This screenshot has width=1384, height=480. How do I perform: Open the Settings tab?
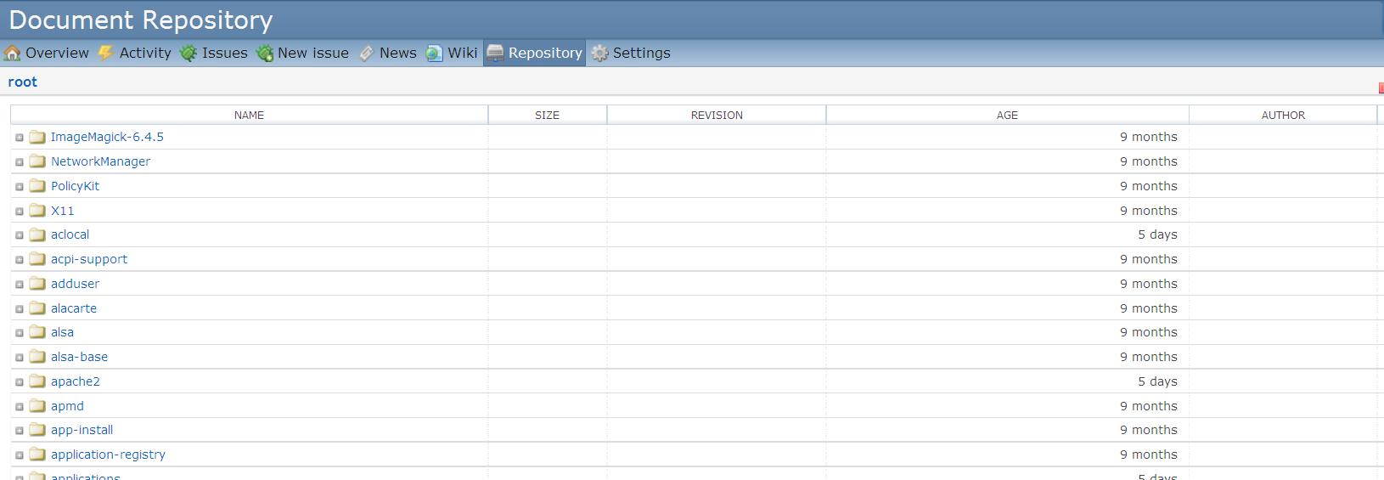click(631, 53)
